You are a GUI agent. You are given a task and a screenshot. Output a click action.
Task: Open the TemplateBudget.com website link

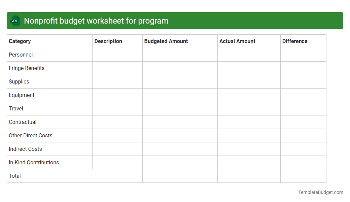320,192
